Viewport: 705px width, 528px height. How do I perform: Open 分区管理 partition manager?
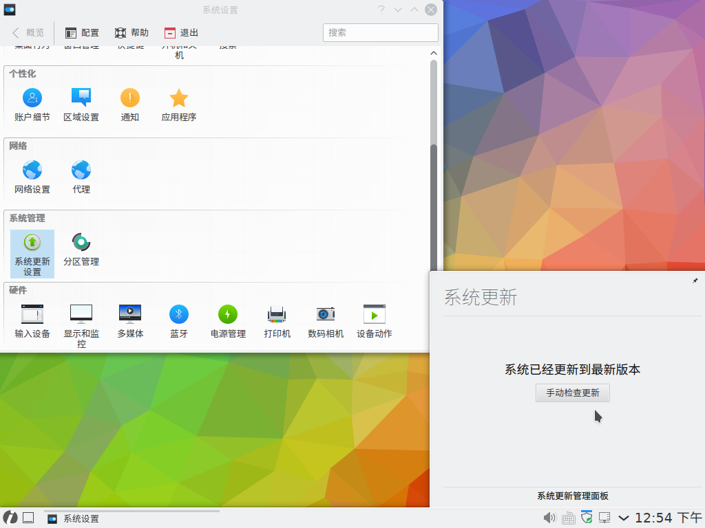click(81, 250)
